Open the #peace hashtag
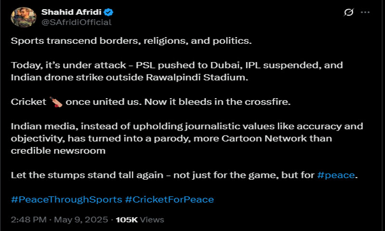This screenshot has width=385, height=231. [x=336, y=175]
